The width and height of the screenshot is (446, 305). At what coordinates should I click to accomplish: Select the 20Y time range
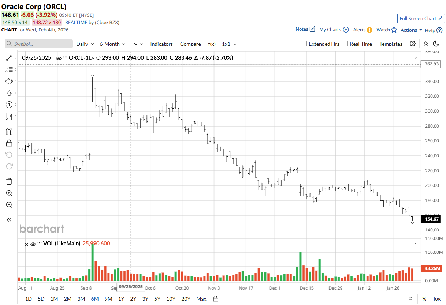point(186,299)
